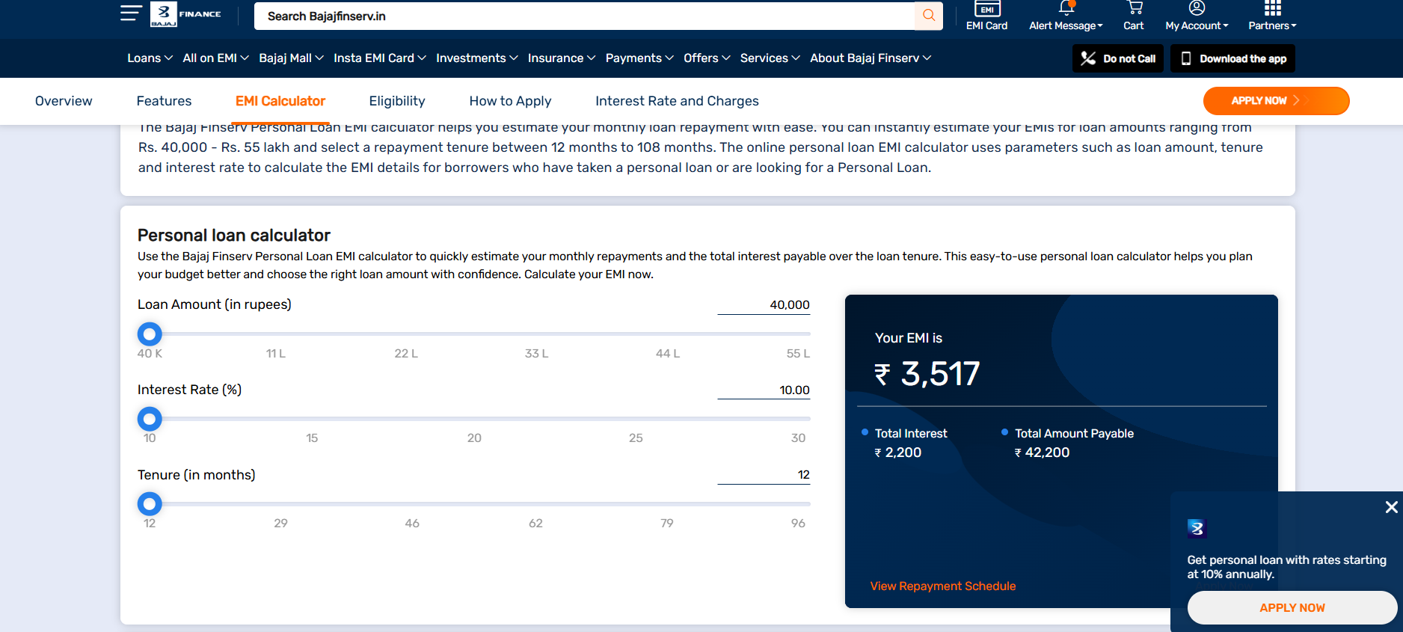
Task: Click the 15 interest rate mark
Action: 312,438
